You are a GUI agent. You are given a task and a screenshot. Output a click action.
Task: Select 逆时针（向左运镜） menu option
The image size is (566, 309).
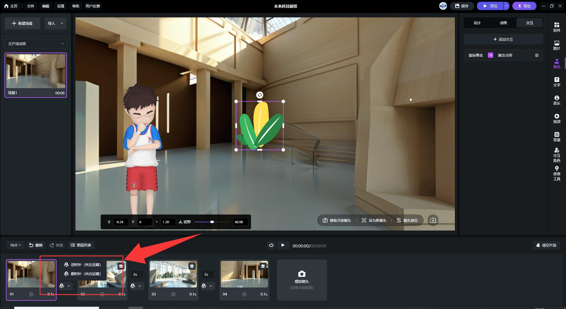pyautogui.click(x=83, y=265)
